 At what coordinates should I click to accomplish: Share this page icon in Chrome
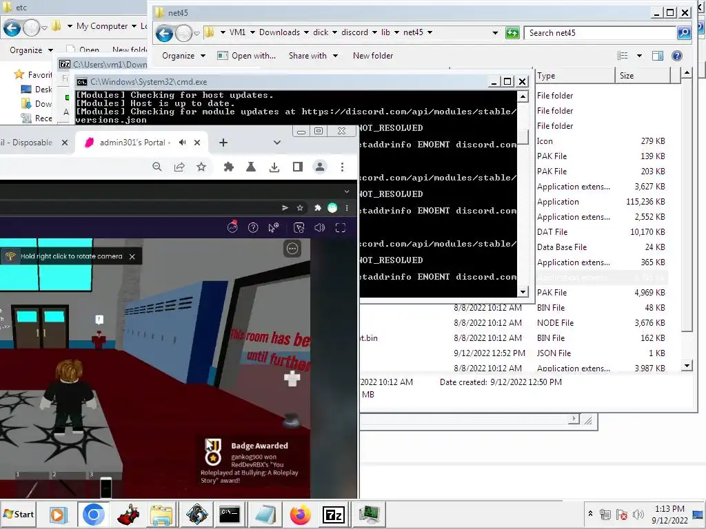coord(179,167)
